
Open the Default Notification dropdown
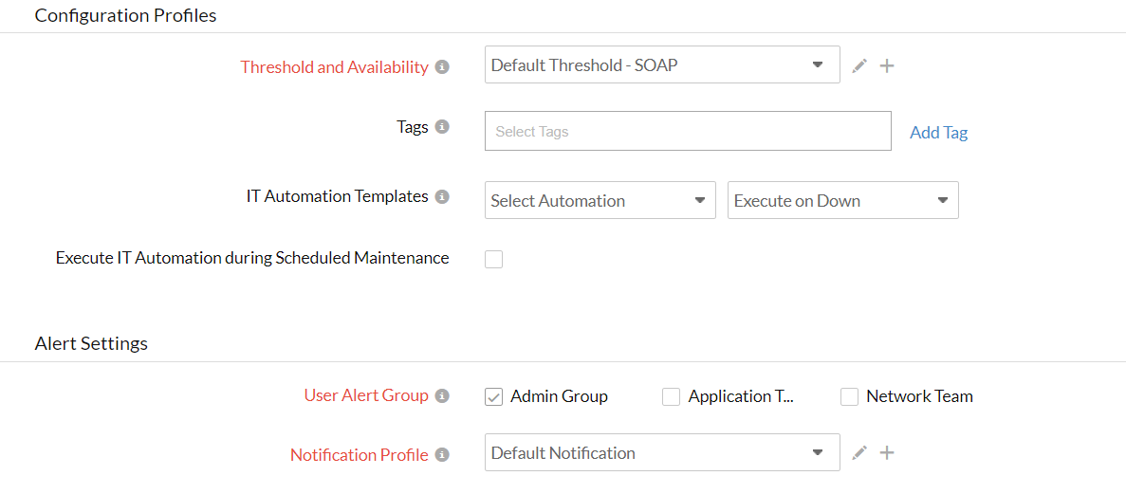click(x=661, y=453)
